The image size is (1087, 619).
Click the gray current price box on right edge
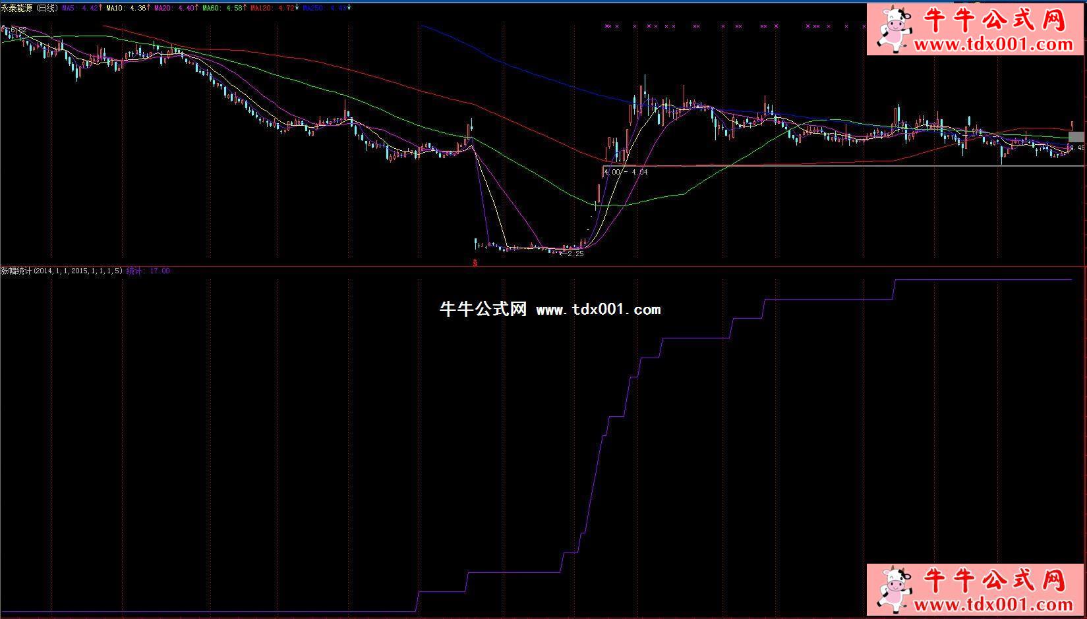click(1076, 137)
